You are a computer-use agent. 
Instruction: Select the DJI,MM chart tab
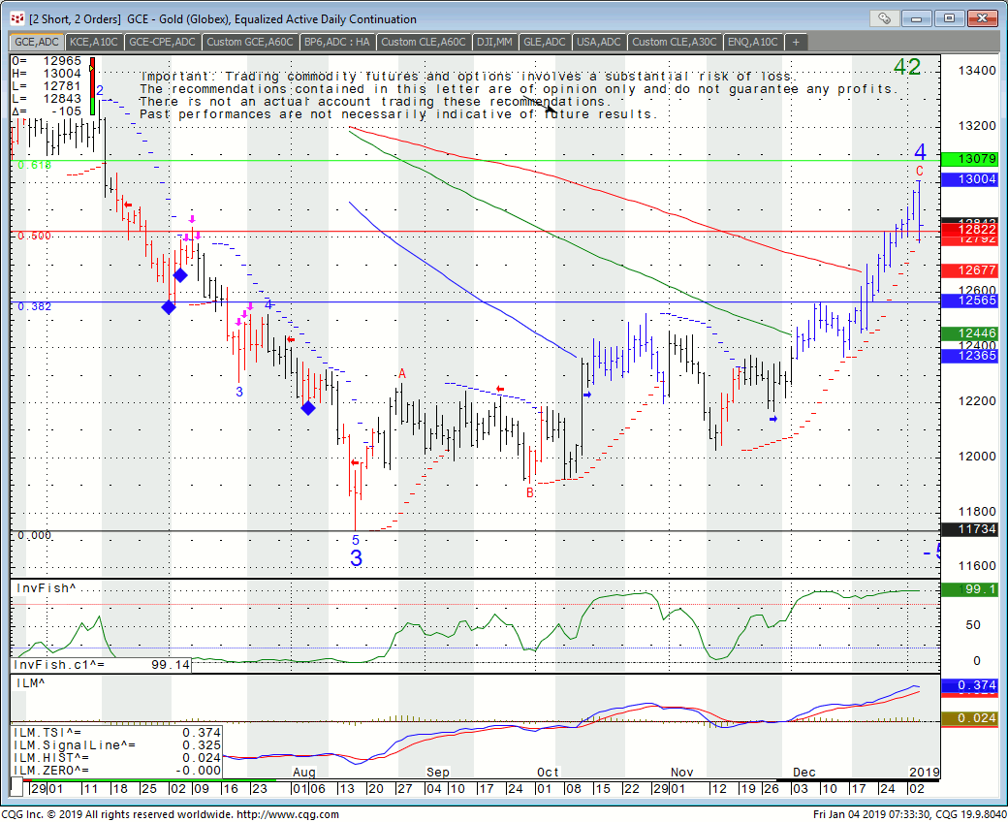click(495, 42)
